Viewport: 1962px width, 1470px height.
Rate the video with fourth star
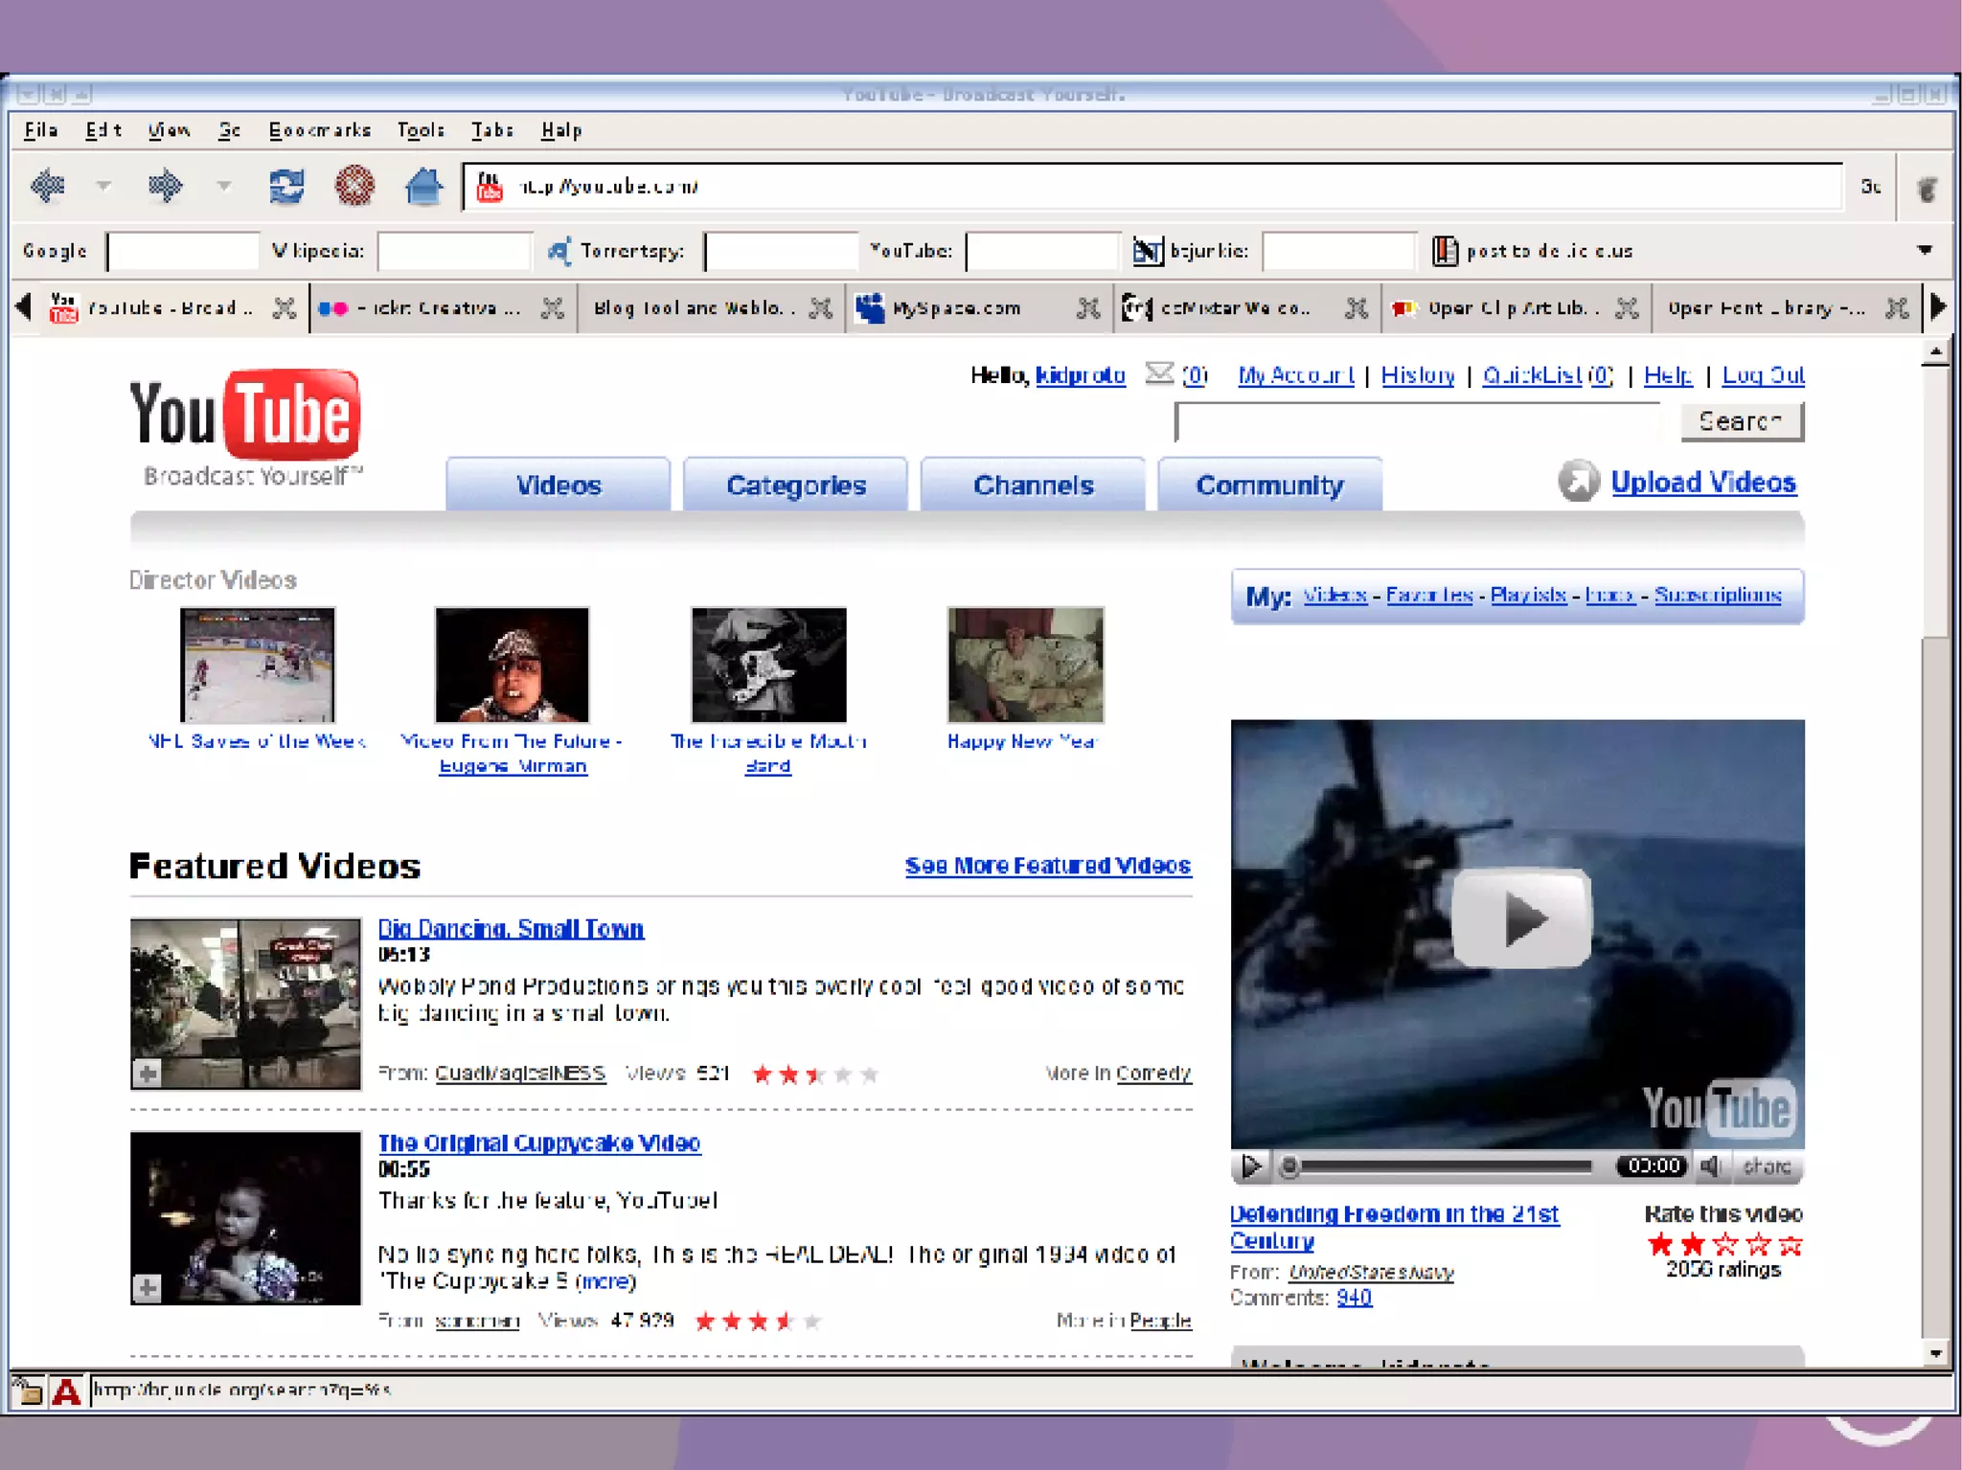1759,1244
